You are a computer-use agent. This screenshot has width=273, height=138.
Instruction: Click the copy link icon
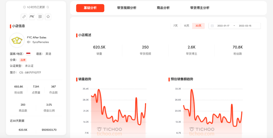pyautogui.click(x=24, y=17)
